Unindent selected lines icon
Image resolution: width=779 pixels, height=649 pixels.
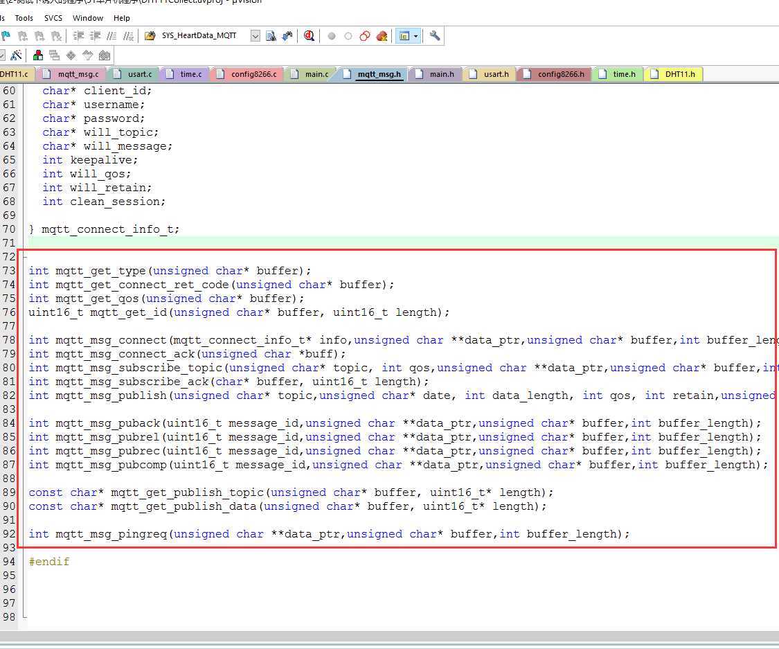[x=96, y=36]
